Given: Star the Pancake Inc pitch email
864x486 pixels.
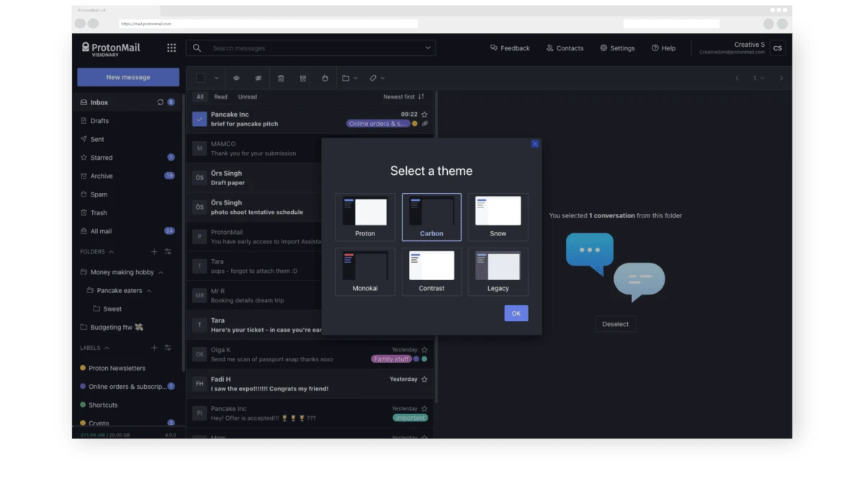Looking at the screenshot, I should pos(425,114).
